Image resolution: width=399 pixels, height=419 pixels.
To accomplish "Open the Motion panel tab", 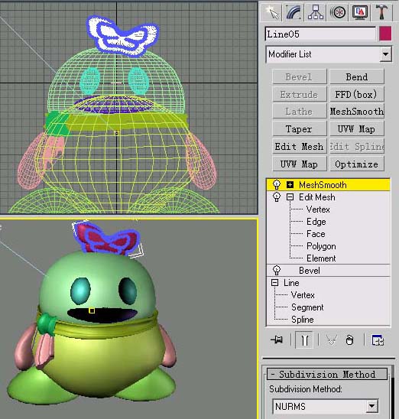I will pos(338,12).
